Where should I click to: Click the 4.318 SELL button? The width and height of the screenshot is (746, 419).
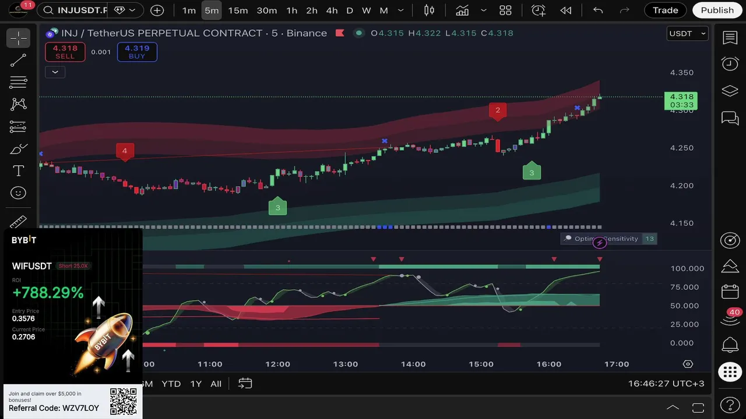(65, 52)
